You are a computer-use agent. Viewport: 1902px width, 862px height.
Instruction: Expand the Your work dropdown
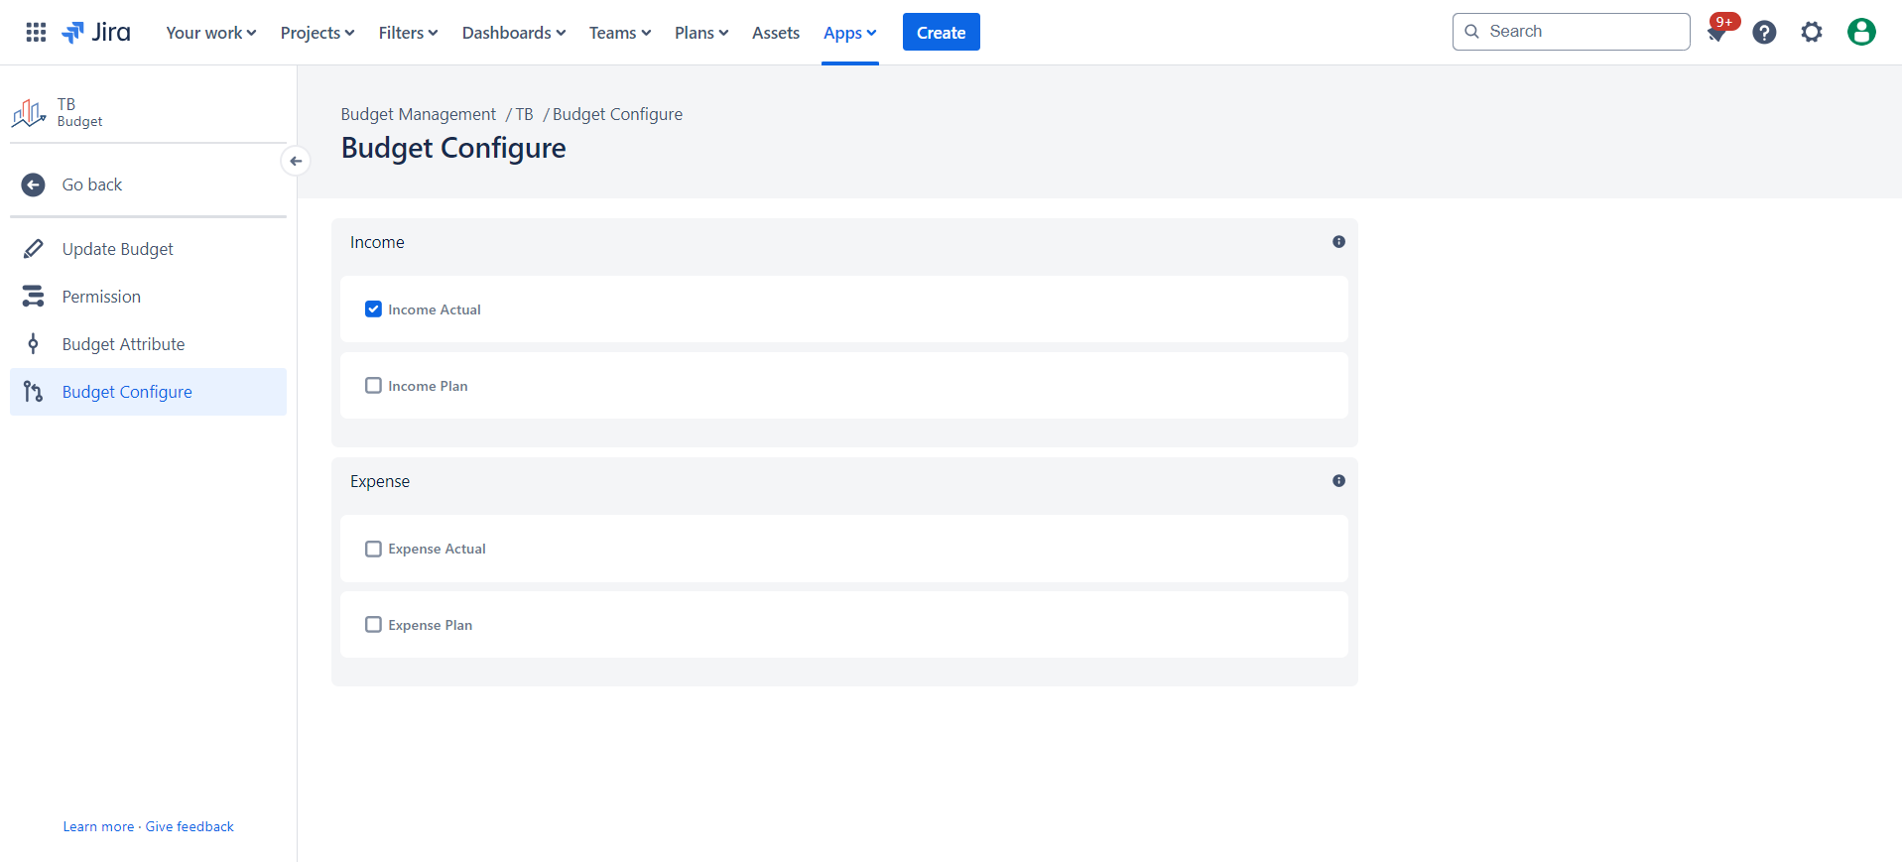click(211, 33)
